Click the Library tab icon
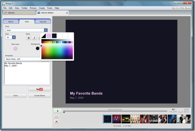Image resolution: width=195 pixels, height=131 pixels. coord(5,13)
